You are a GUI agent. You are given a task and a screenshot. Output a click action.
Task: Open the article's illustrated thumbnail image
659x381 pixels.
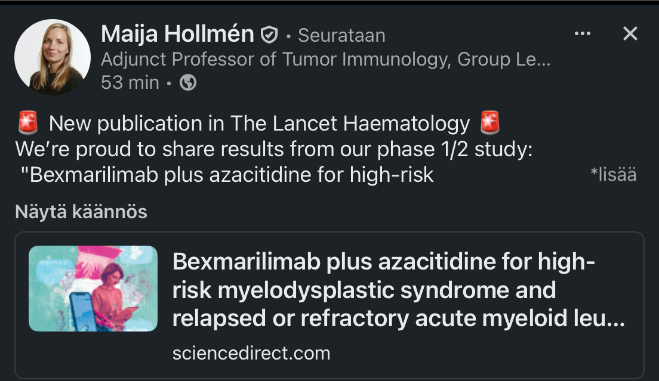[93, 289]
